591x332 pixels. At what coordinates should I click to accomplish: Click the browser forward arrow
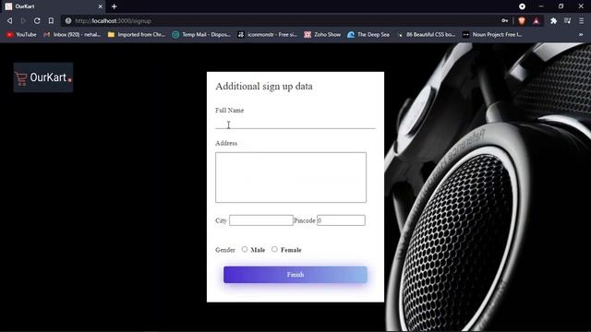(23, 20)
